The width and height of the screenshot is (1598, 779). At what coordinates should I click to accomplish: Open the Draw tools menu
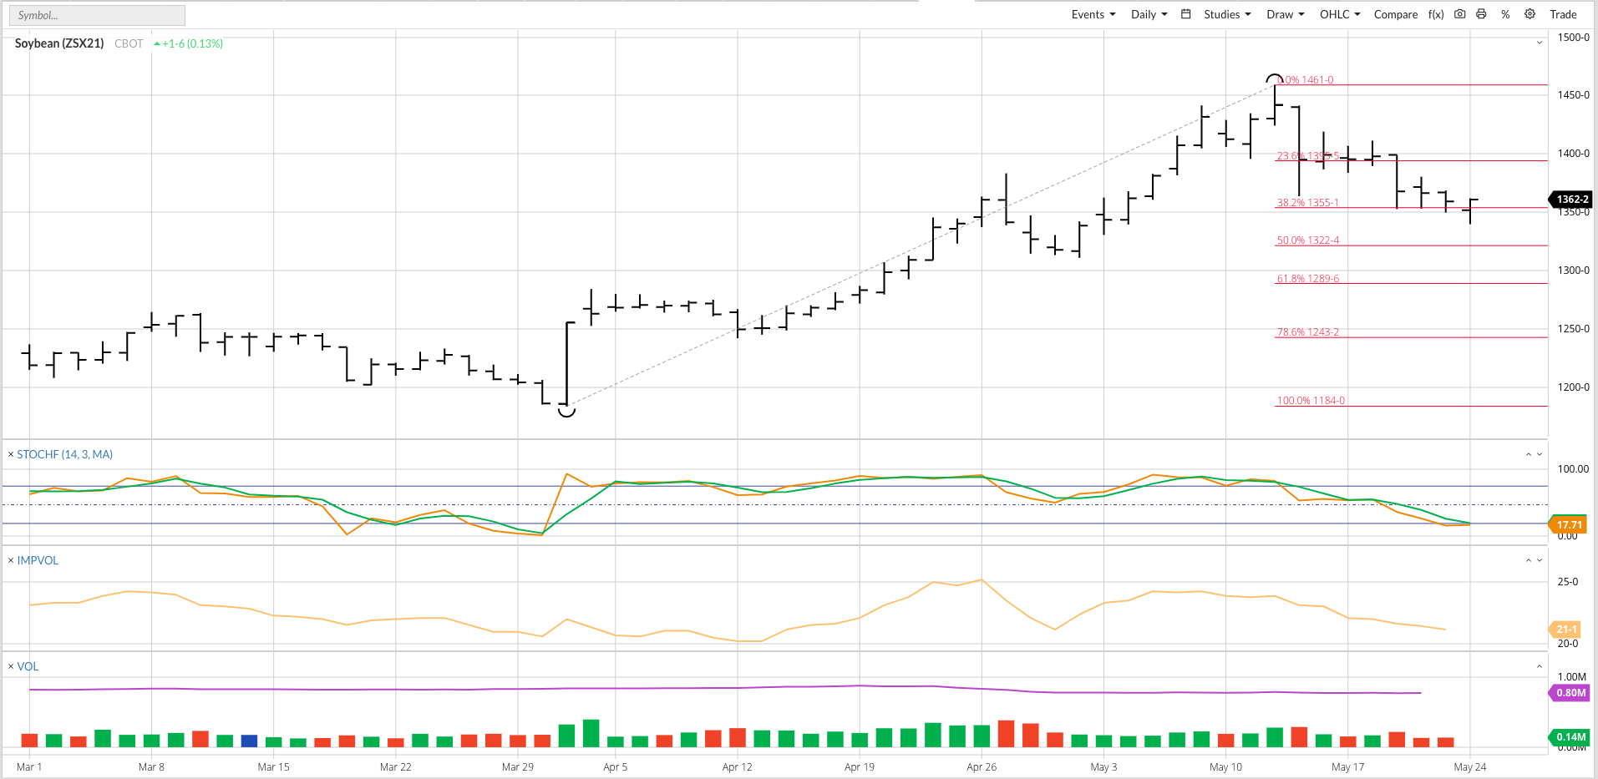[x=1285, y=14]
